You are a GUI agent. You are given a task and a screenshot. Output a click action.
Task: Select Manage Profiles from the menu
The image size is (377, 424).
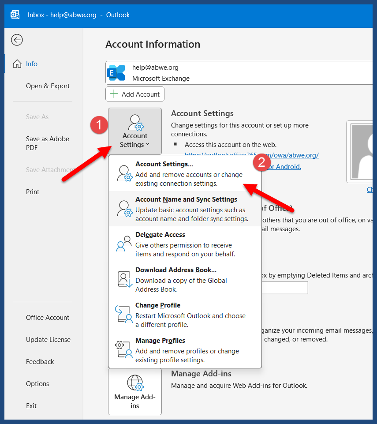185,350
